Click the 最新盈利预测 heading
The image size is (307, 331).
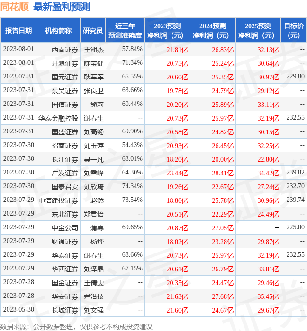click(62, 7)
